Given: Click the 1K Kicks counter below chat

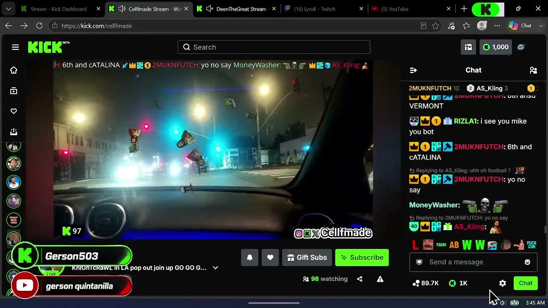Looking at the screenshot, I should pyautogui.click(x=458, y=283).
